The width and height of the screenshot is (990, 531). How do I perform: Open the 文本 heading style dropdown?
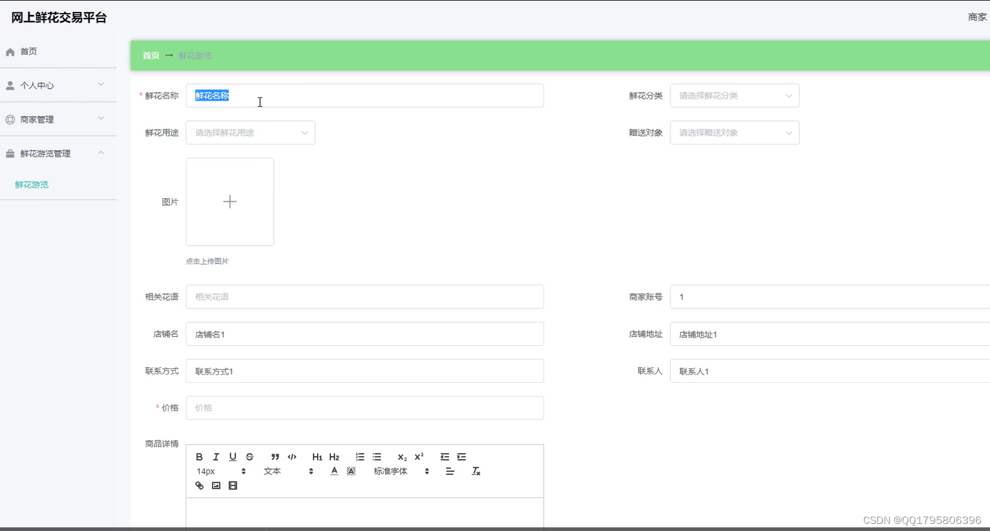pos(288,471)
